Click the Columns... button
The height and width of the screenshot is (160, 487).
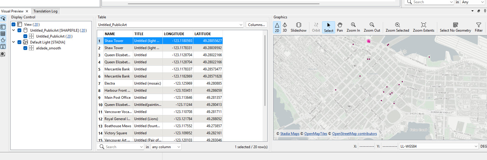click(x=256, y=25)
